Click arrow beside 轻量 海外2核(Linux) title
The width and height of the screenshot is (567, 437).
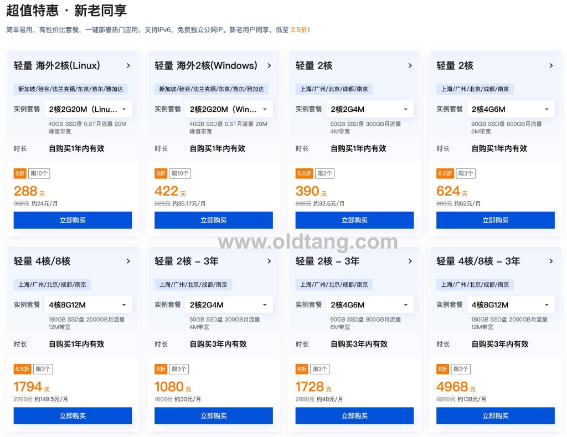tap(128, 65)
